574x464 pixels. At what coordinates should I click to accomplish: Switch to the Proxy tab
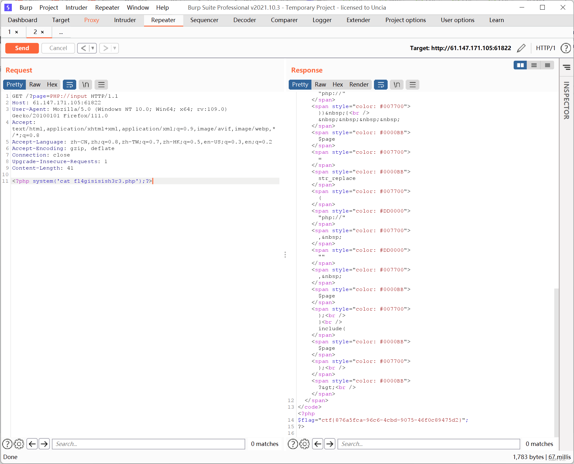tap(92, 20)
